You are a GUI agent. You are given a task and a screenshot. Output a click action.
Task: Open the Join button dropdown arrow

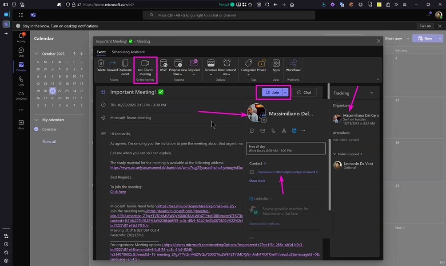[286, 92]
